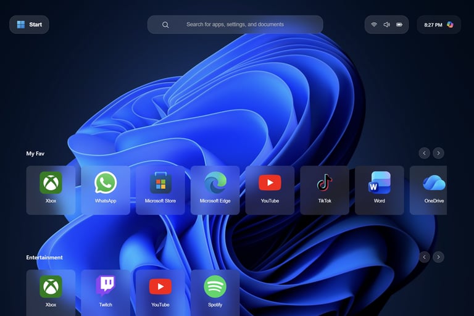Open Wi-Fi network status icon
The width and height of the screenshot is (474, 316).
click(374, 25)
